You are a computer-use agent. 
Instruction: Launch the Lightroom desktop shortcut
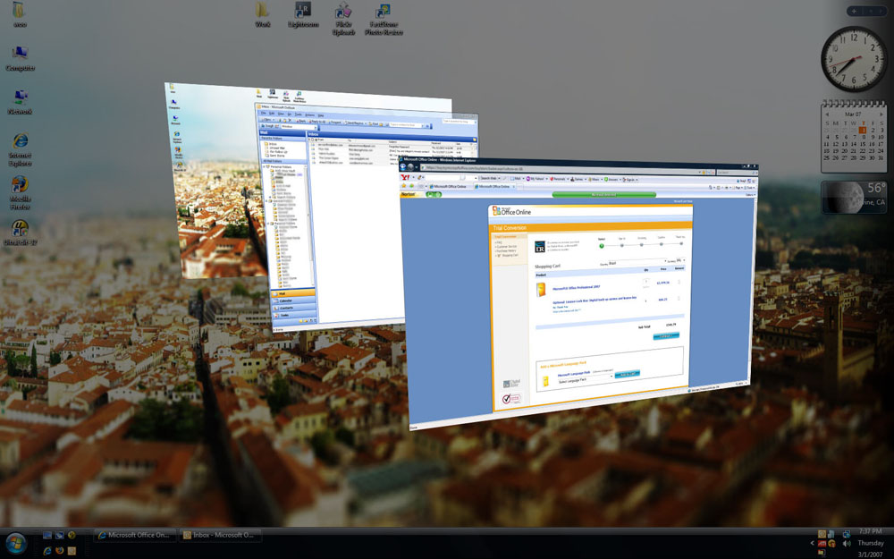pyautogui.click(x=303, y=15)
